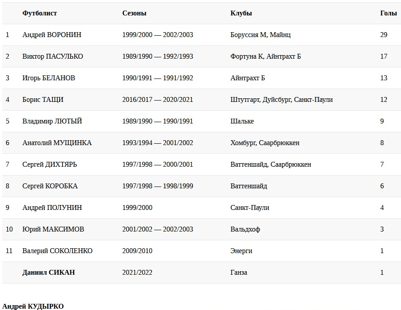Click 'Штутгарт, Дуйсбург, Санкт-Паули' clubs cell
Screen dimensions: 401x310
click(281, 100)
